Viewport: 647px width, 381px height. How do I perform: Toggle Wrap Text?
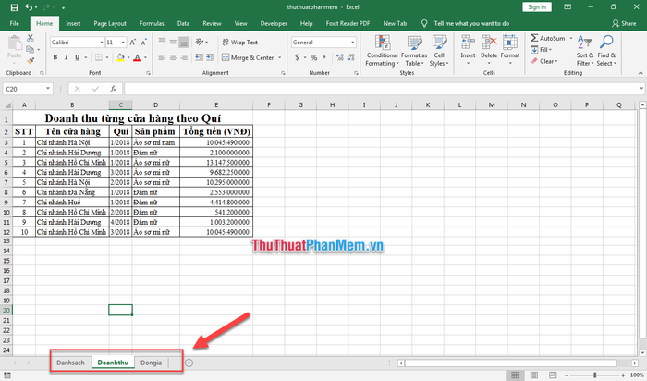click(x=239, y=43)
